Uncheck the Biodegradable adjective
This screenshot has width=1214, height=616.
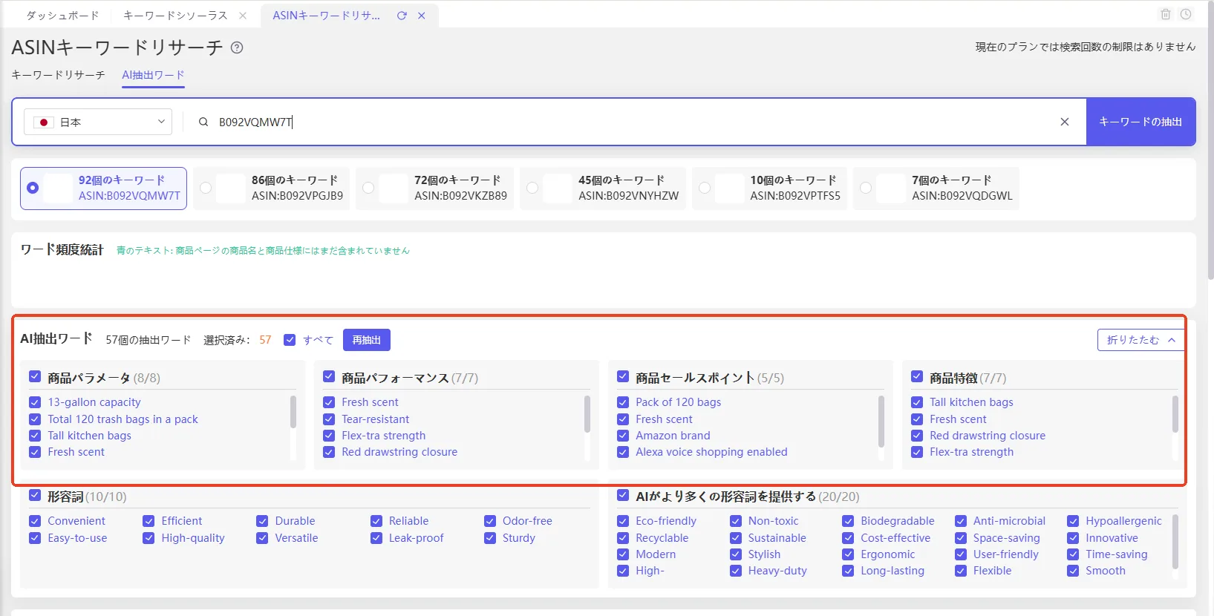tap(848, 521)
